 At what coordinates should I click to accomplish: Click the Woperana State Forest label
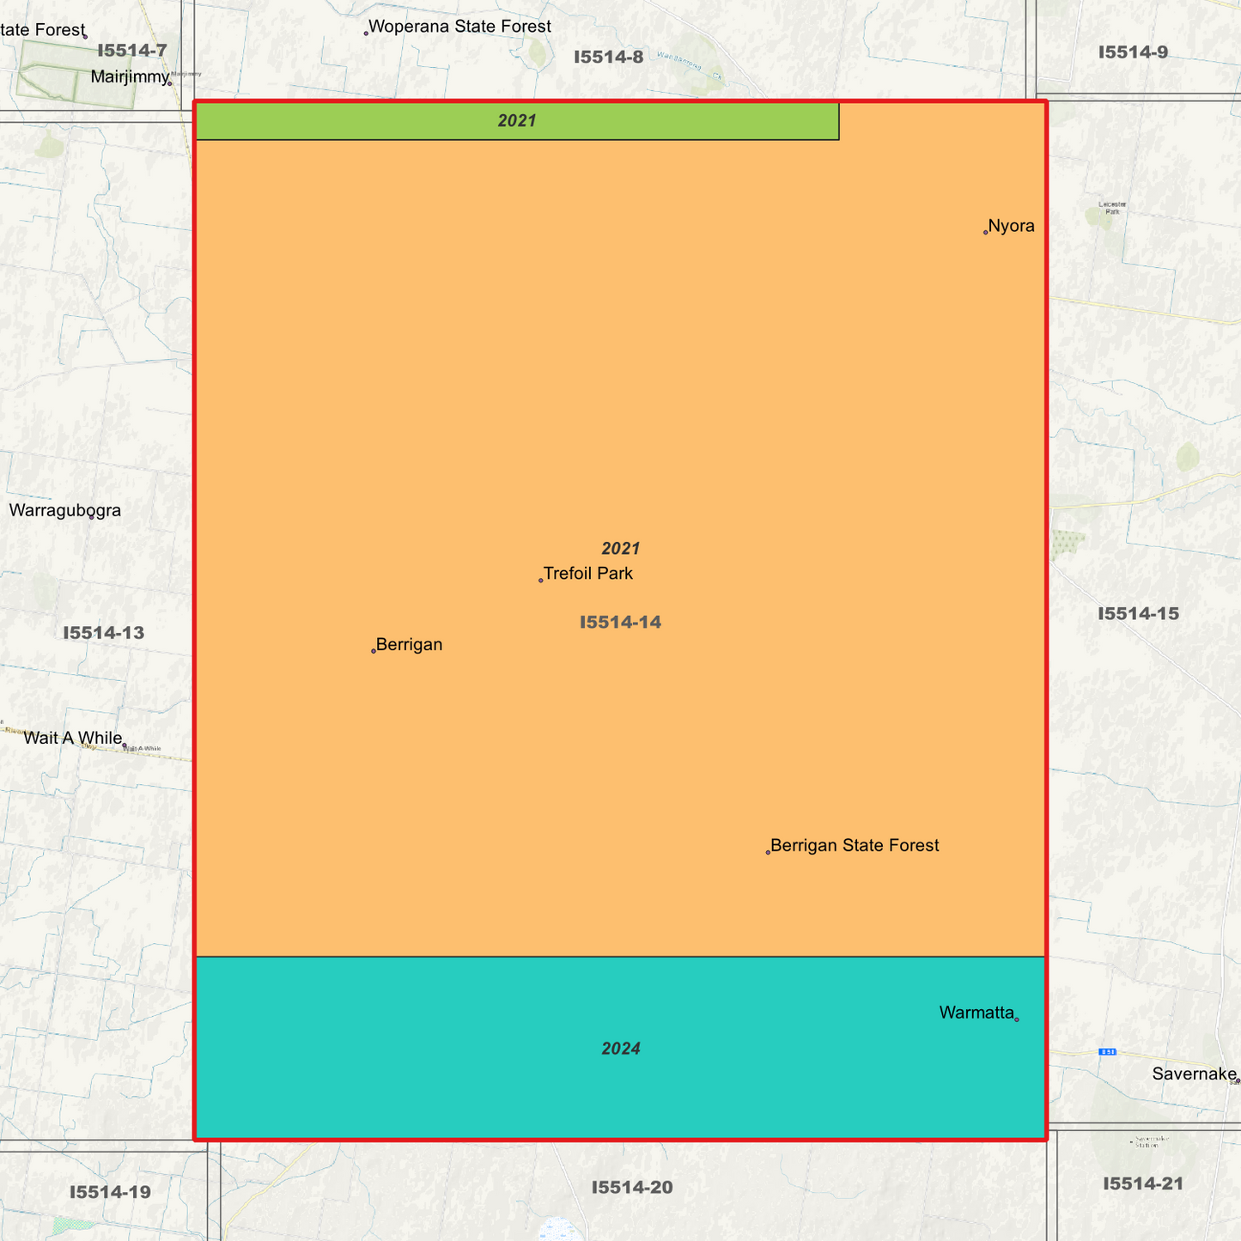coord(459,27)
